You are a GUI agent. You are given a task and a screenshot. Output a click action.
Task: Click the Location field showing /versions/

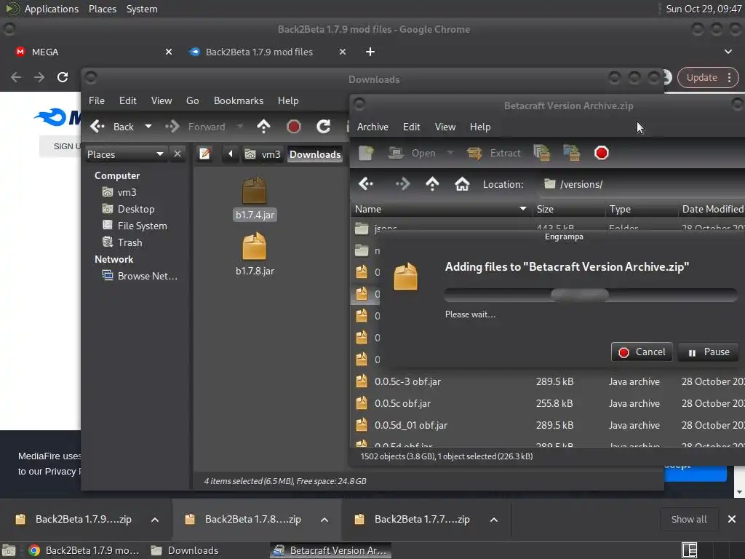click(642, 184)
